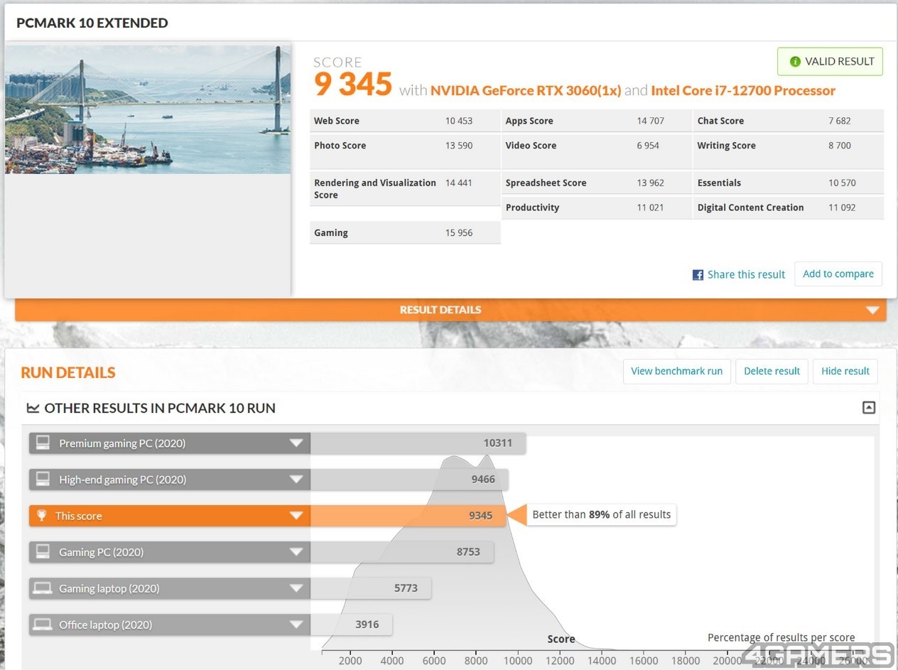Click the PCMARK 10 EXTENDED heading
This screenshot has height=670, width=898.
(x=92, y=23)
